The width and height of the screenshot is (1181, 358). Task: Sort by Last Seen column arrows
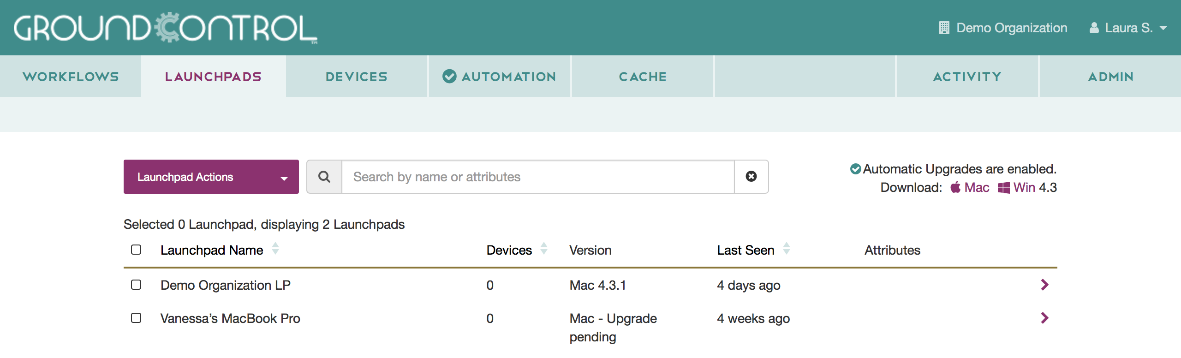coord(787,249)
